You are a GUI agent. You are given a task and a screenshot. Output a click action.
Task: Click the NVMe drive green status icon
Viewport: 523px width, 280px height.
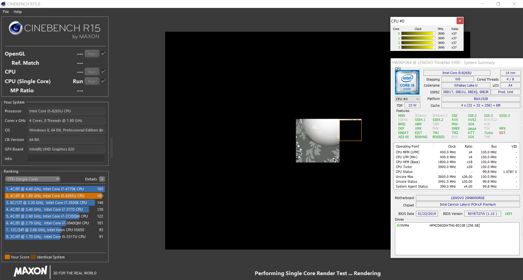coord(398,226)
